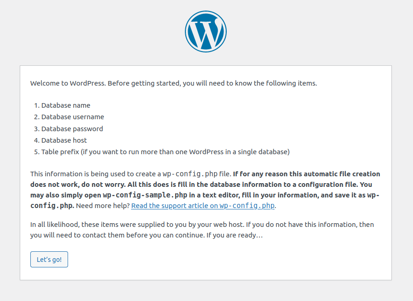Select the "Database username" list item
Image resolution: width=413 pixels, height=301 pixels.
pyautogui.click(x=73, y=117)
